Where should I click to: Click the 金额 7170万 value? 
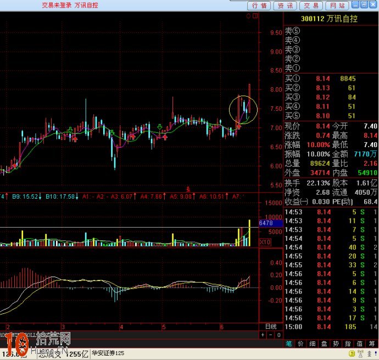point(365,154)
